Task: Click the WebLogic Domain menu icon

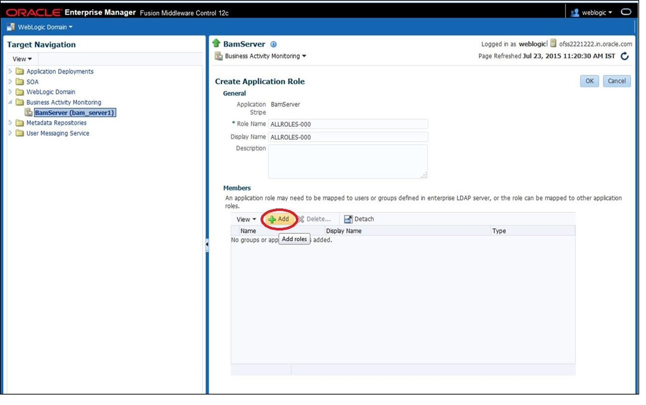Action: 11,27
